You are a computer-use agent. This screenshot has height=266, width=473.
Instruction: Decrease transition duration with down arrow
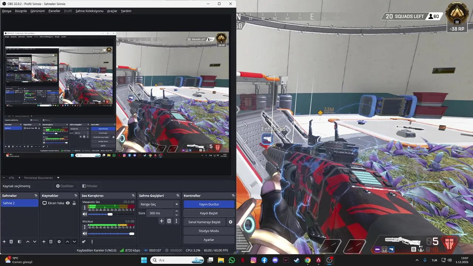click(177, 215)
